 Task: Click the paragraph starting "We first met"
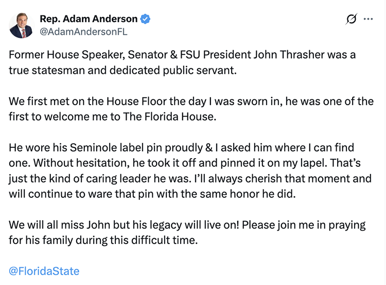click(191, 108)
